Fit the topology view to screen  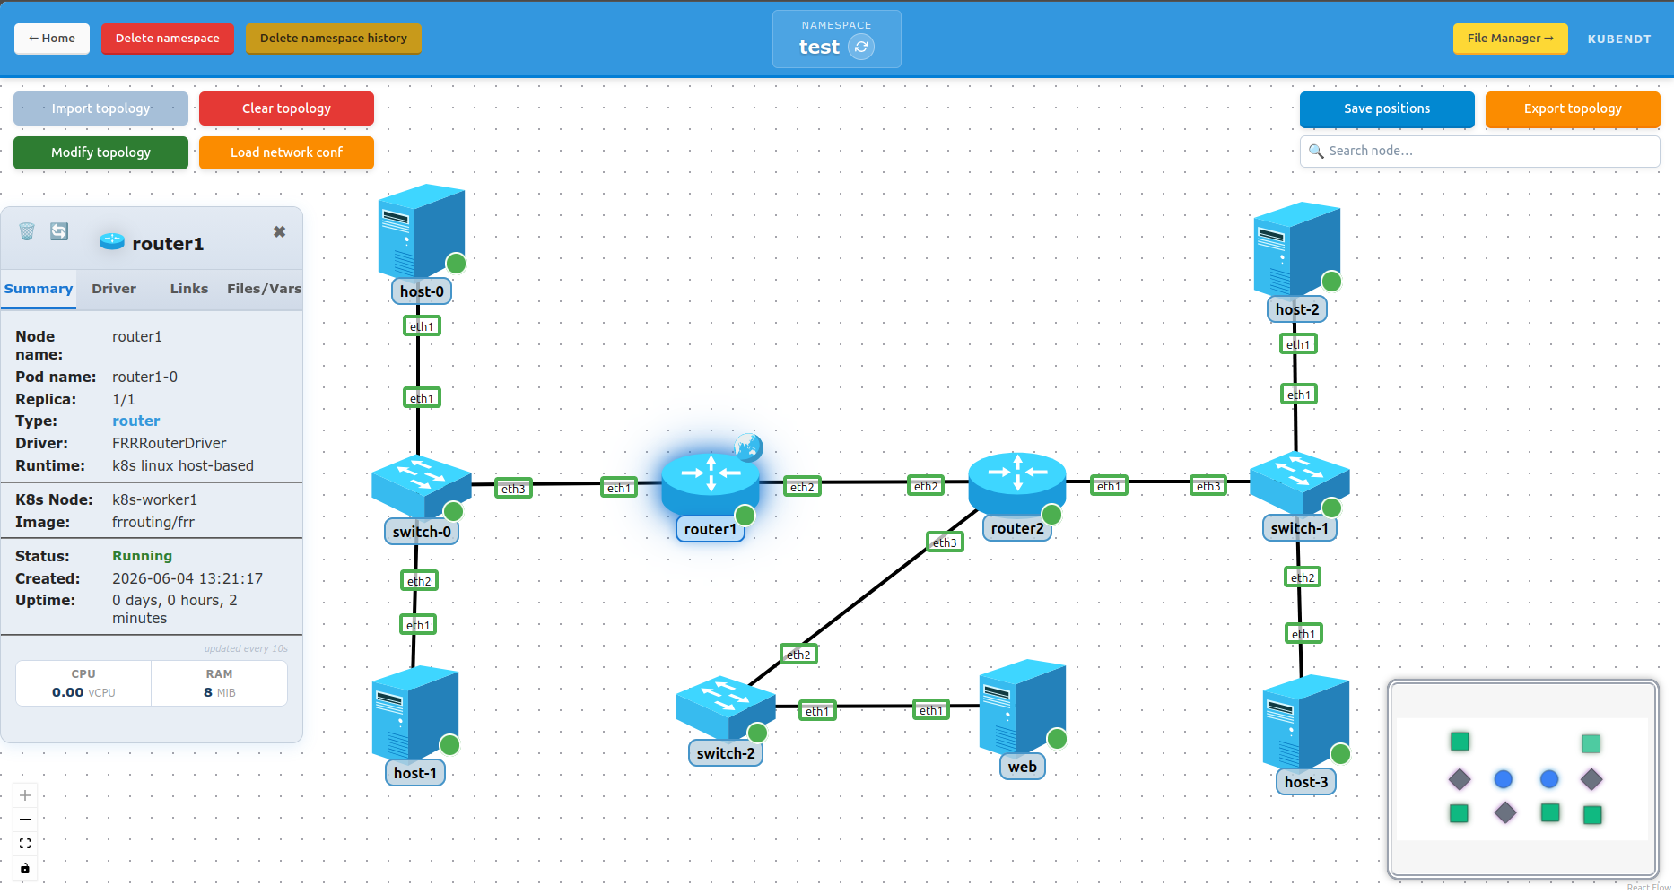click(x=25, y=844)
